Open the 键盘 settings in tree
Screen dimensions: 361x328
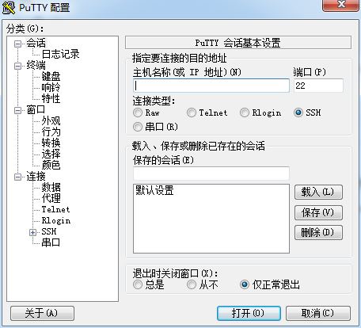click(51, 77)
